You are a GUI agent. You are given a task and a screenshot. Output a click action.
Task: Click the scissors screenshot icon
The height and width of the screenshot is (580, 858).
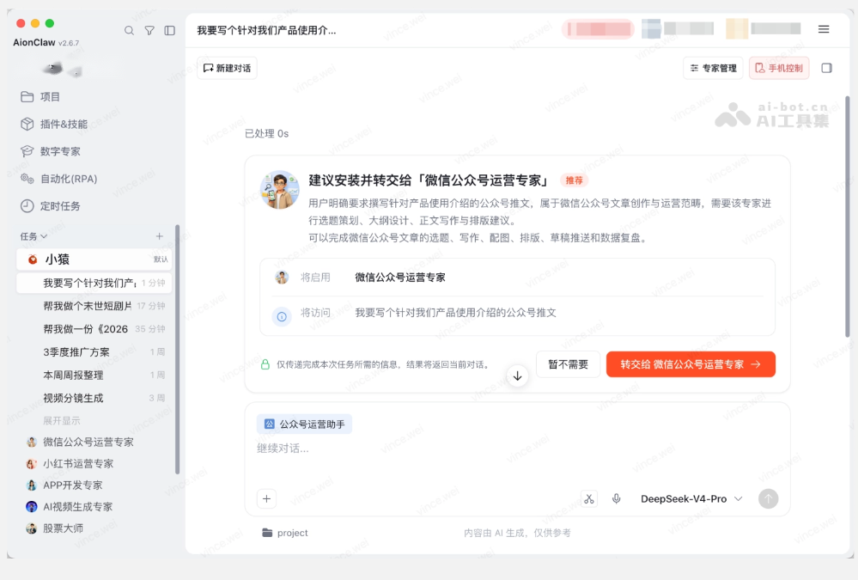[589, 499]
